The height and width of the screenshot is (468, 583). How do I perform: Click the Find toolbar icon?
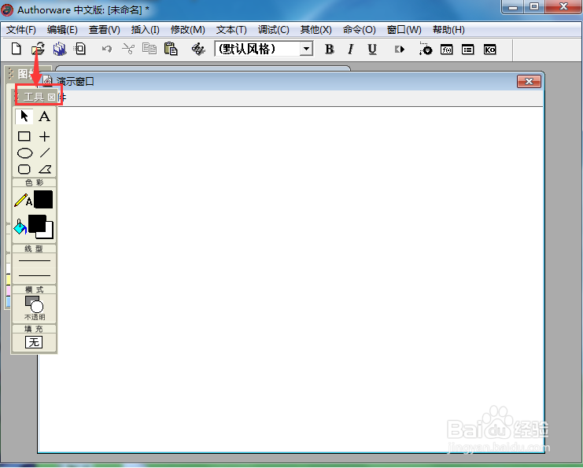tap(198, 49)
